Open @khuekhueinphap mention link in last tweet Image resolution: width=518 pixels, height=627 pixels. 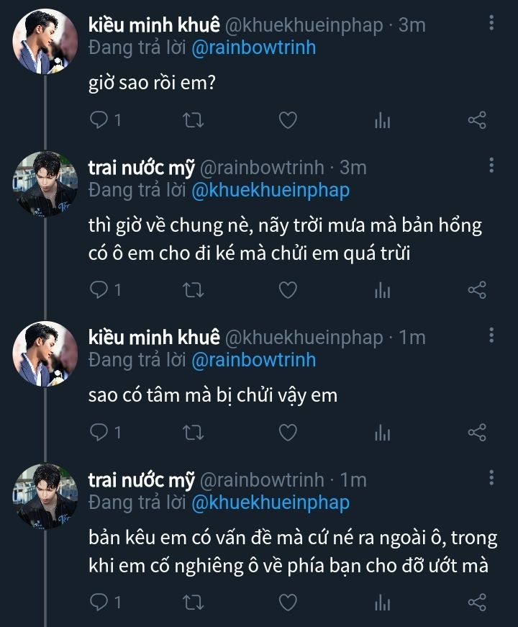click(270, 502)
